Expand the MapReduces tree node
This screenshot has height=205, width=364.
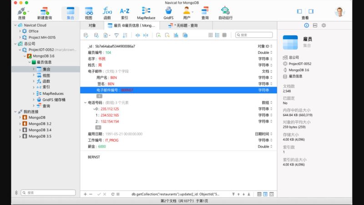click(34, 93)
